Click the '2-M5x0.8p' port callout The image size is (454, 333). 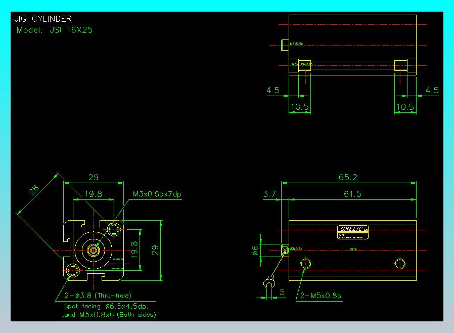(320, 296)
